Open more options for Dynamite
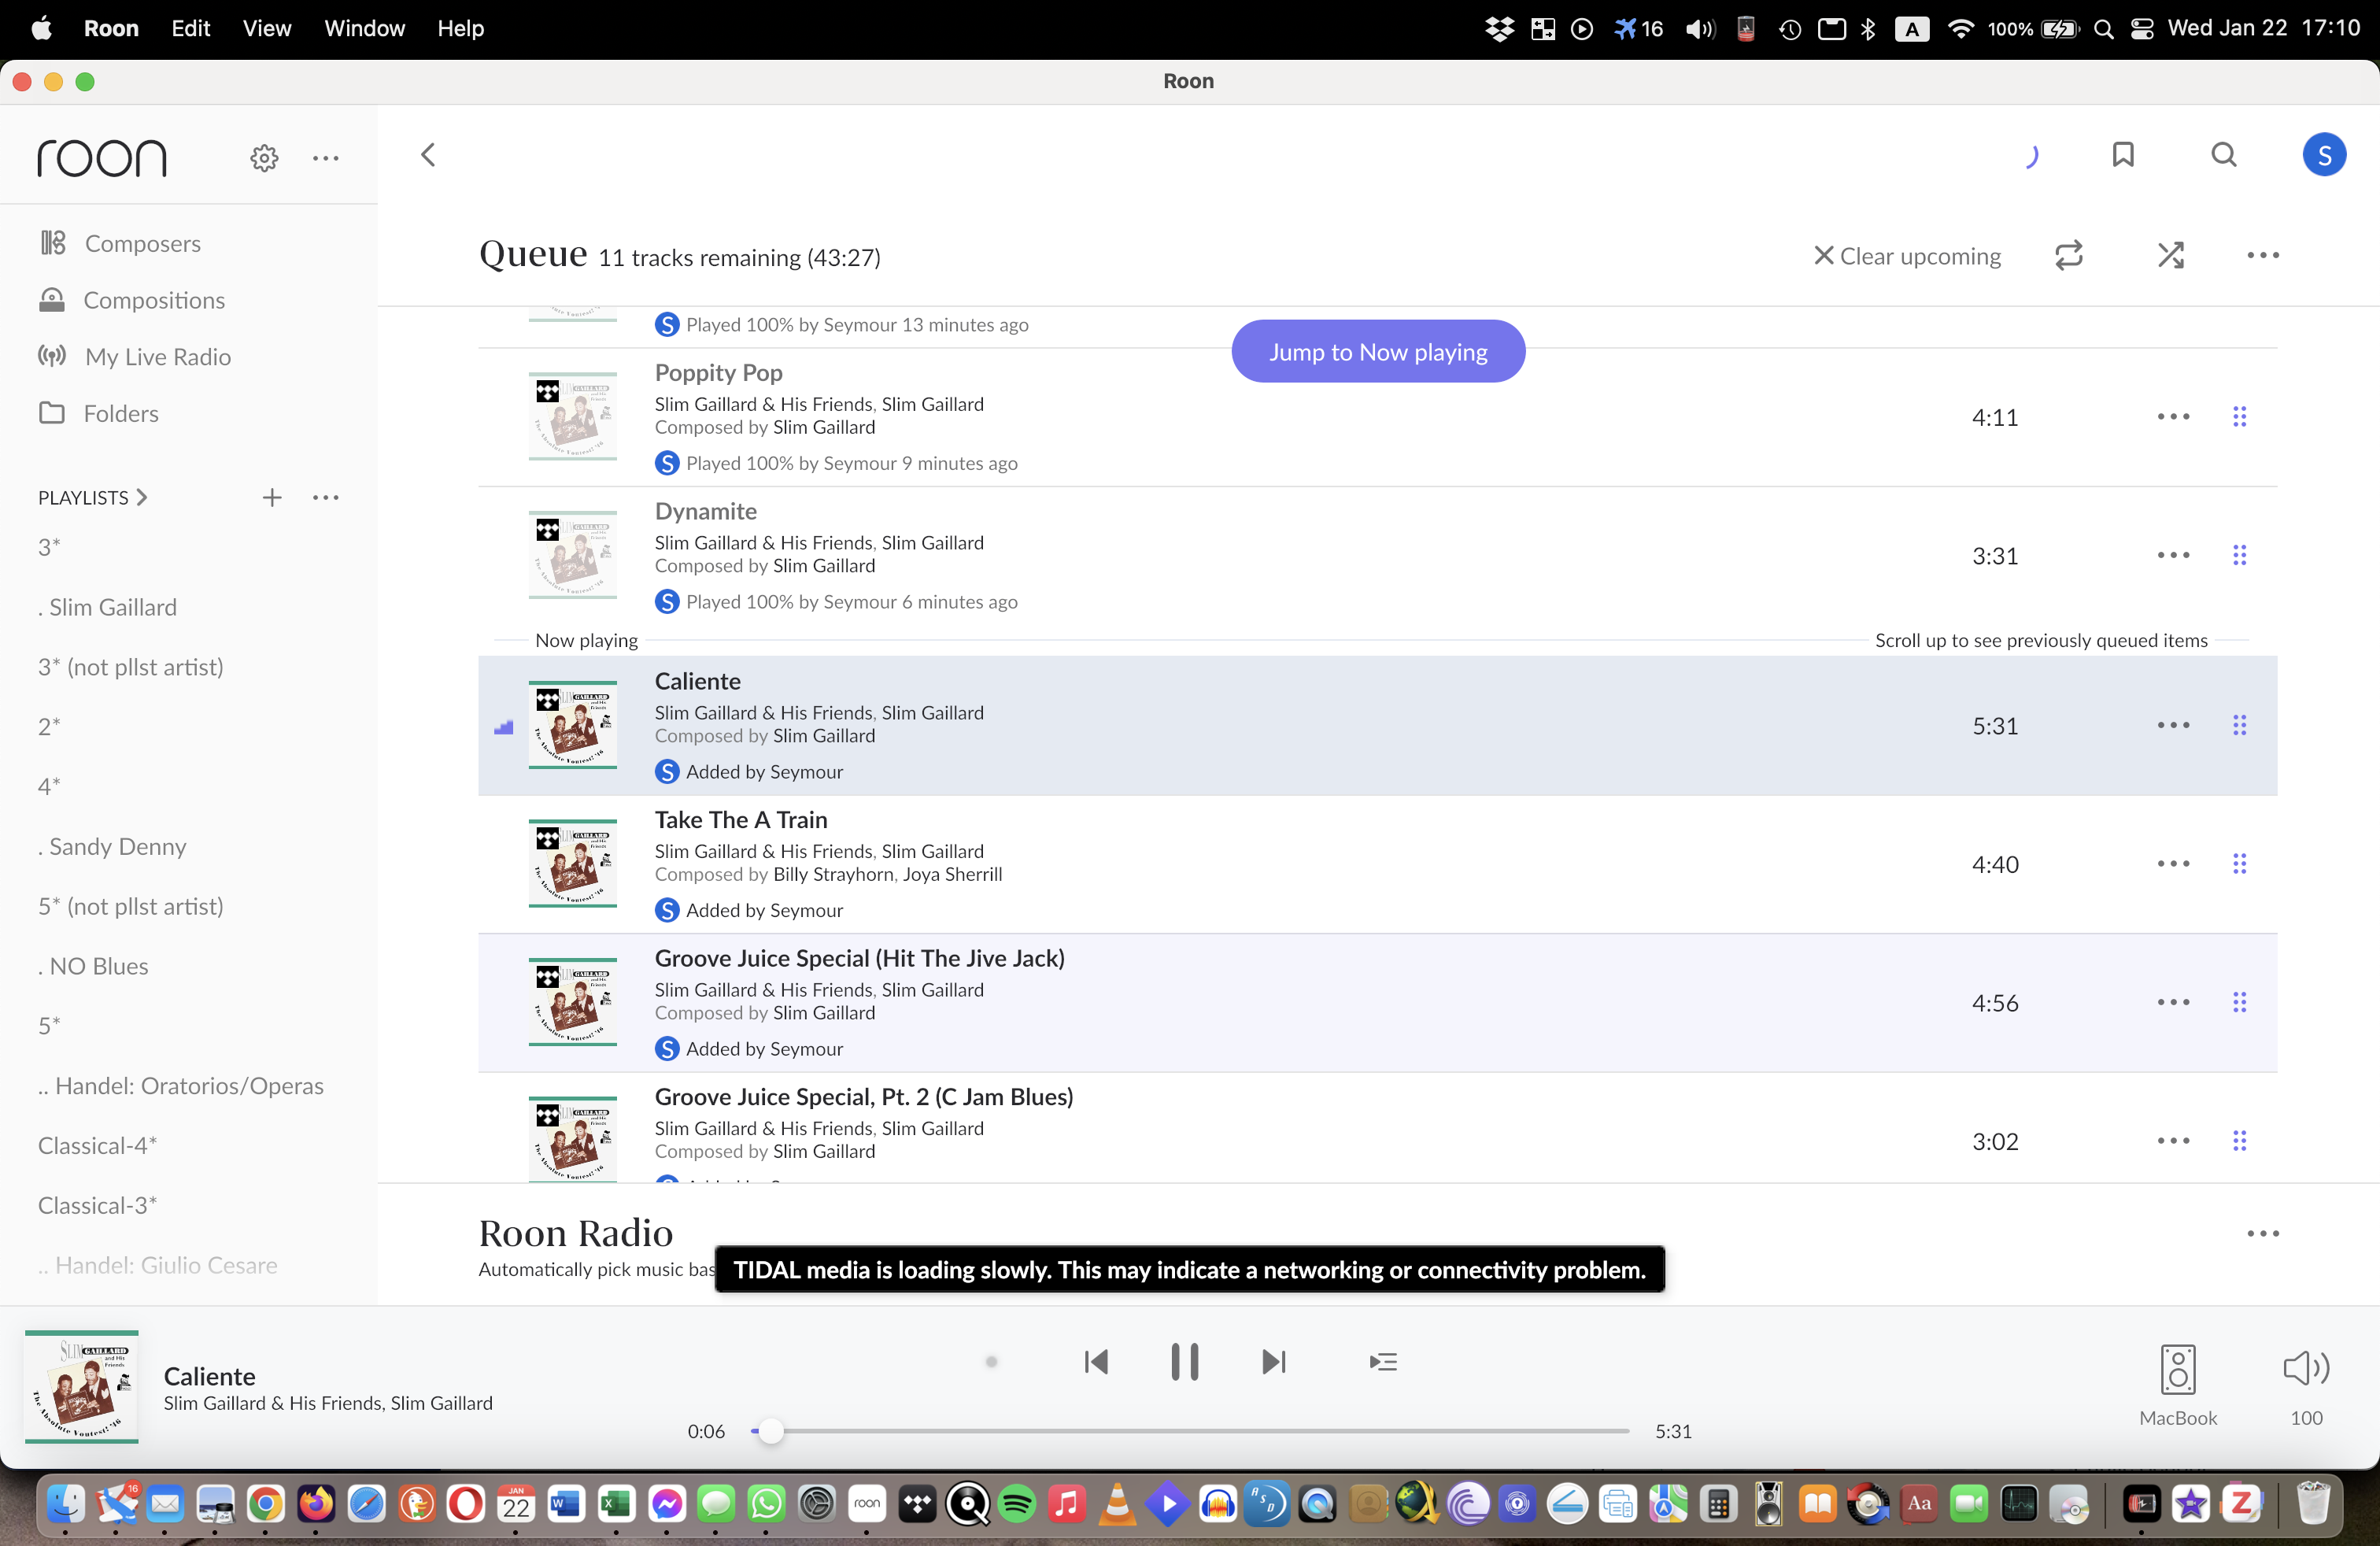Viewport: 2380px width, 1546px height. (2173, 555)
